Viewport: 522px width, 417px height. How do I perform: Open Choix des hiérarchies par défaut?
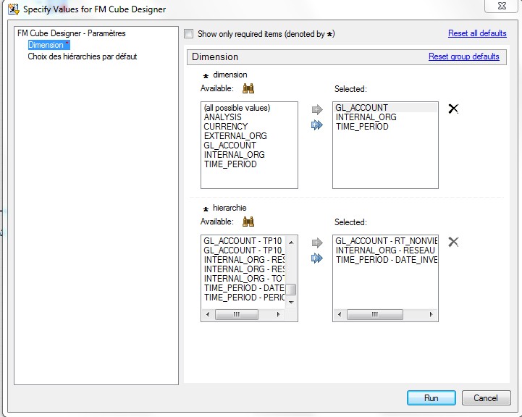coord(82,56)
